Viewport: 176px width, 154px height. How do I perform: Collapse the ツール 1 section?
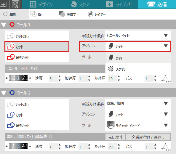click(4, 25)
